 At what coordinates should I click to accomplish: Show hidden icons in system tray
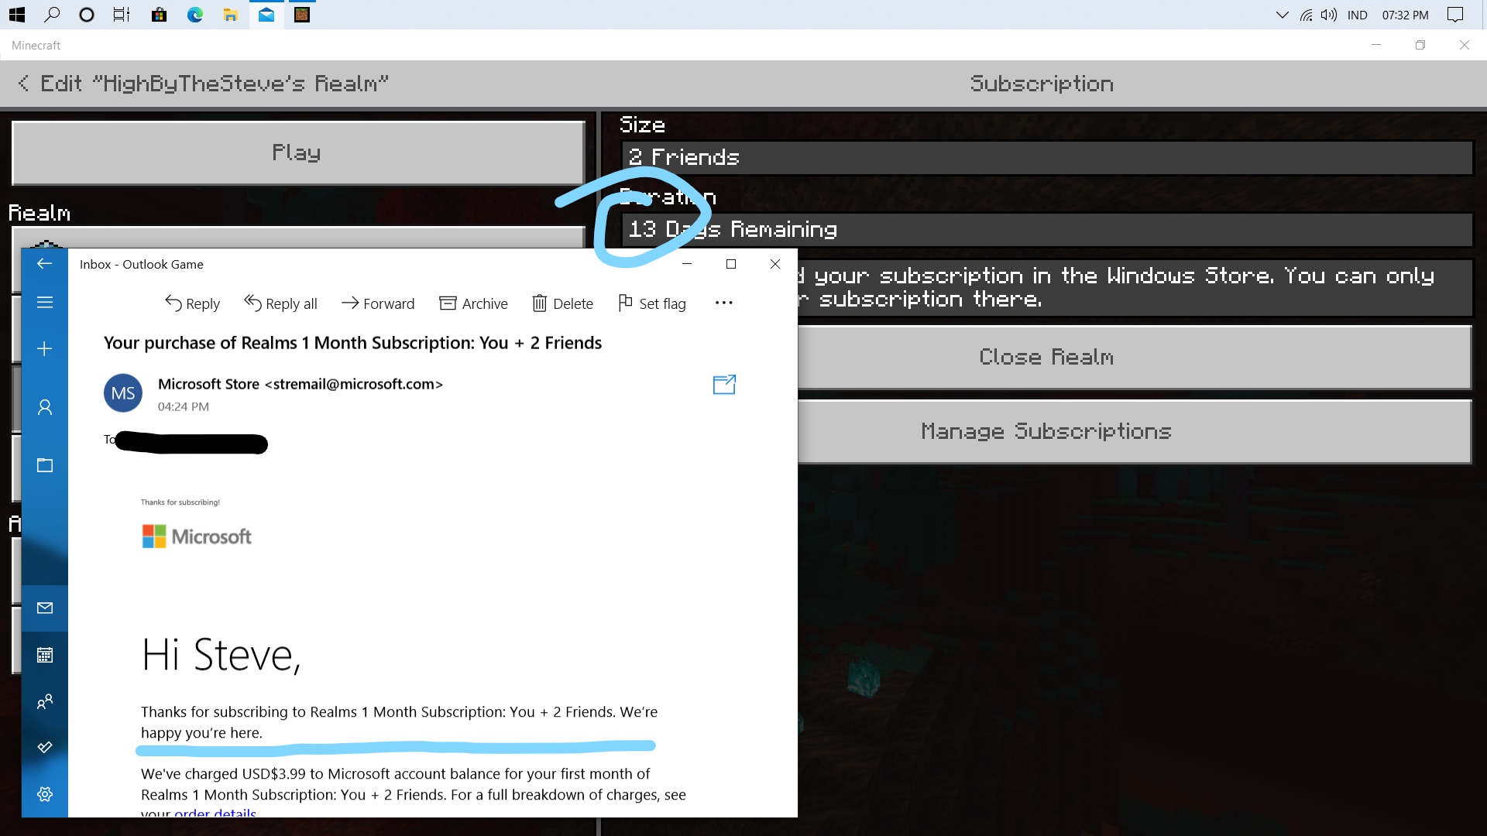pyautogui.click(x=1282, y=15)
